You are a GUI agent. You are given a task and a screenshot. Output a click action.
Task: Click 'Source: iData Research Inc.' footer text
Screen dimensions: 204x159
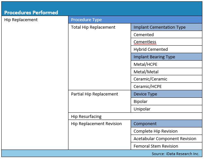point(176,154)
